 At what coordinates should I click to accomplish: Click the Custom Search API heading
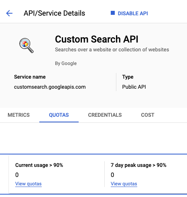tap(97, 39)
